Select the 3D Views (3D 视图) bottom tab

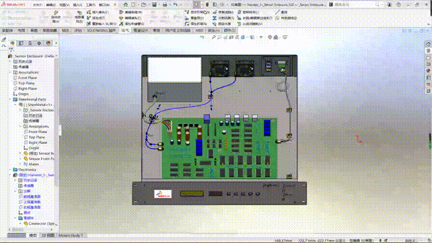48,236
